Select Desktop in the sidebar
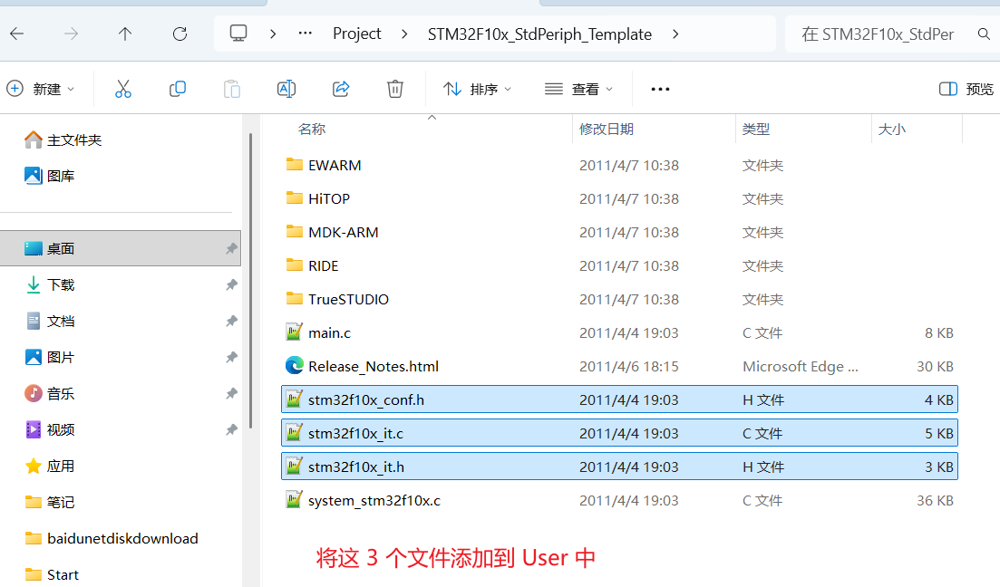The image size is (1000, 587). point(120,248)
